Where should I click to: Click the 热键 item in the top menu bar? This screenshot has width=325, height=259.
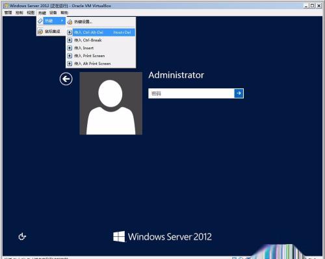coord(42,12)
